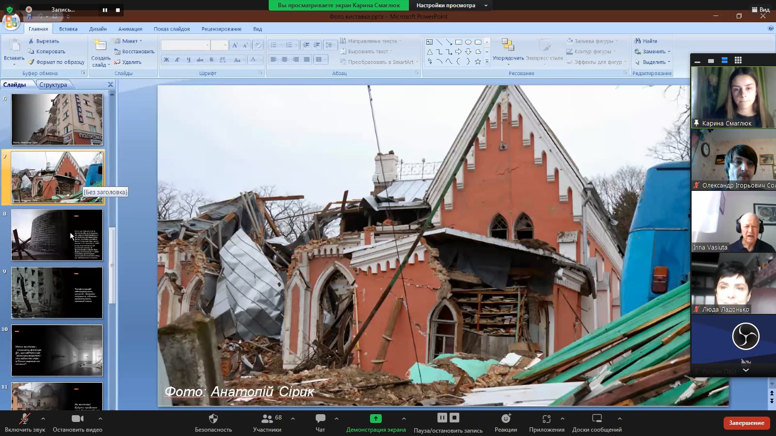The height and width of the screenshot is (436, 776).
Task: Select the right arrow shape
Action: (x=458, y=52)
